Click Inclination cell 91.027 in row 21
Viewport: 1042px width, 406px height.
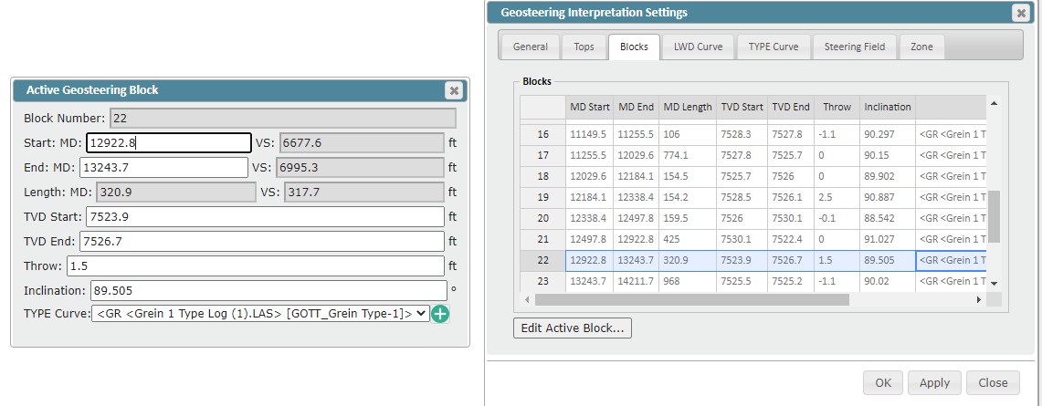pos(887,239)
